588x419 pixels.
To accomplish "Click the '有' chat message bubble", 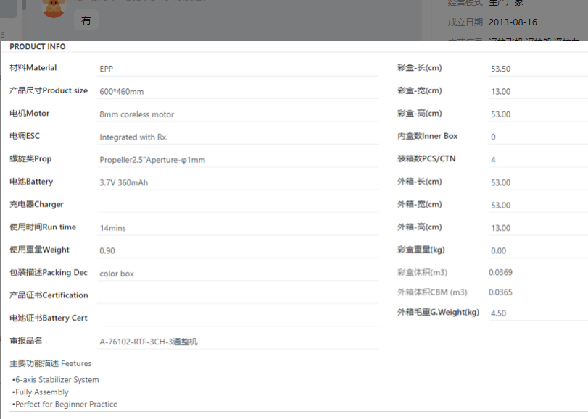I will pos(86,21).
